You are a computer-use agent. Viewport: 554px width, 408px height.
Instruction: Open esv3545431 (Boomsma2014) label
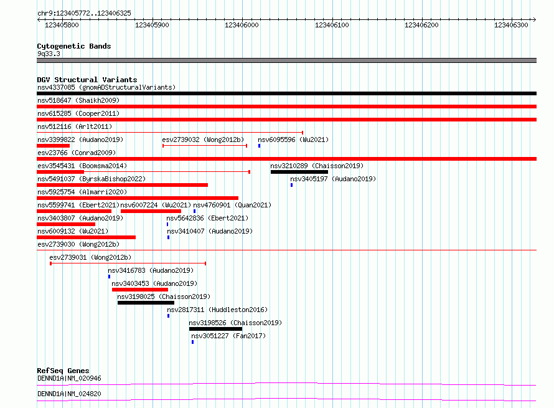click(x=82, y=166)
